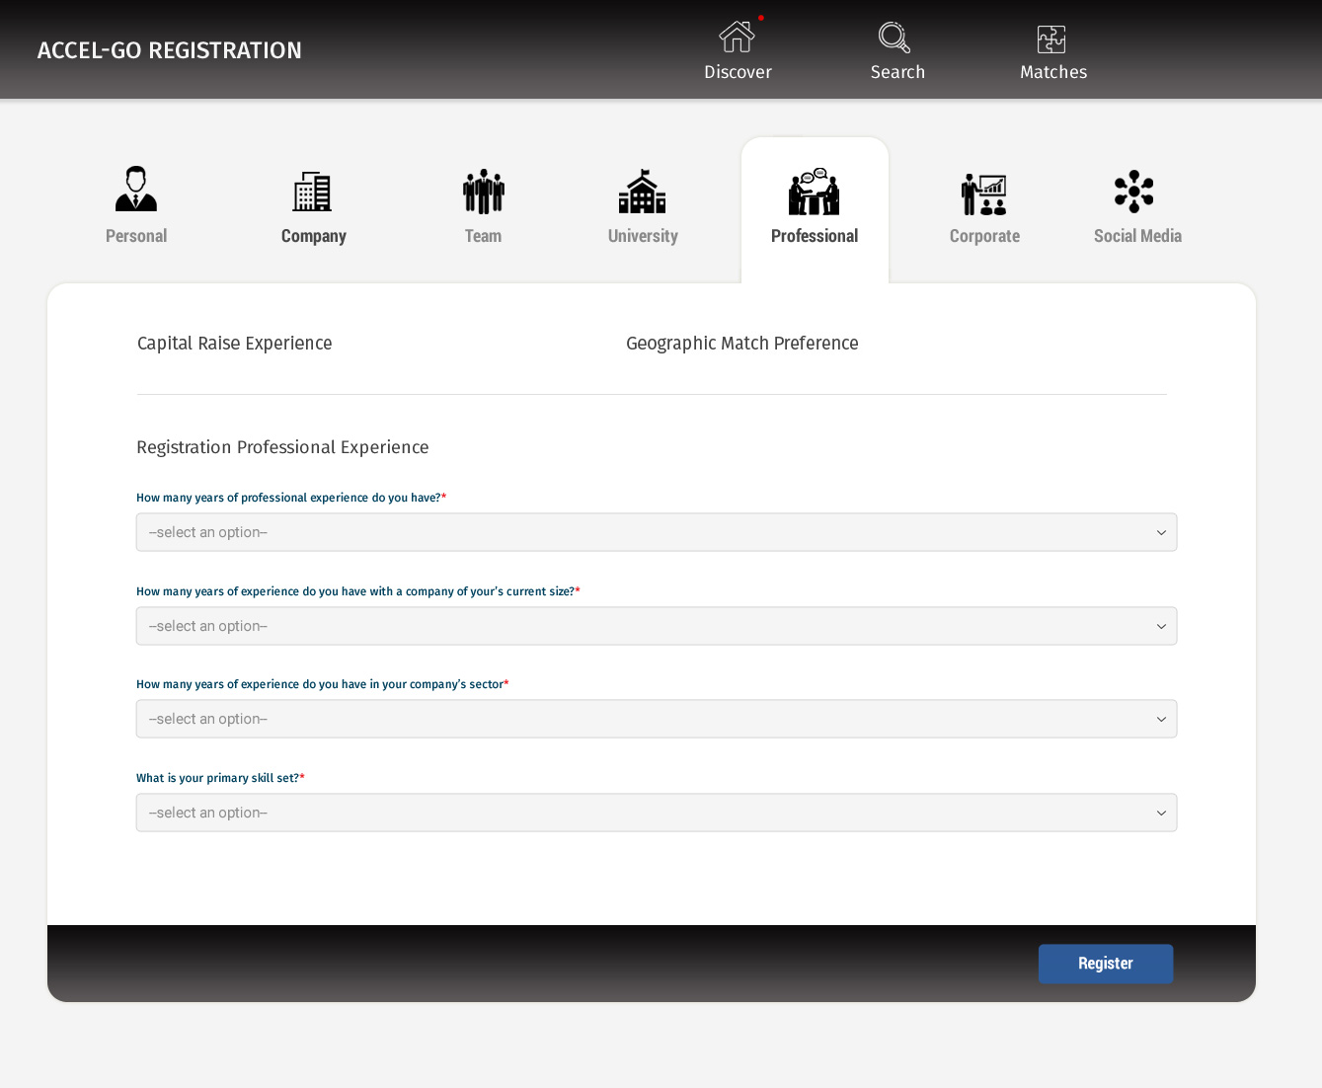Select the Social Media network icon
Image resolution: width=1322 pixels, height=1088 pixels.
pos(1133,192)
